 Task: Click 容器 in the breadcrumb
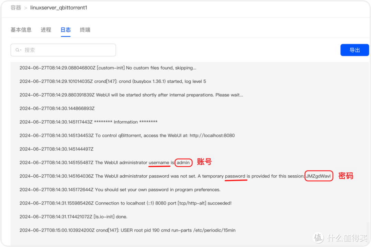(x=16, y=8)
